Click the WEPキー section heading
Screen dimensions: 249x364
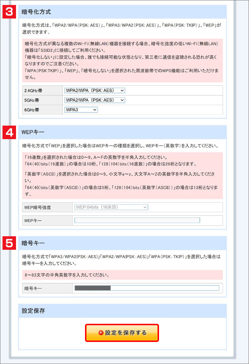point(33,132)
